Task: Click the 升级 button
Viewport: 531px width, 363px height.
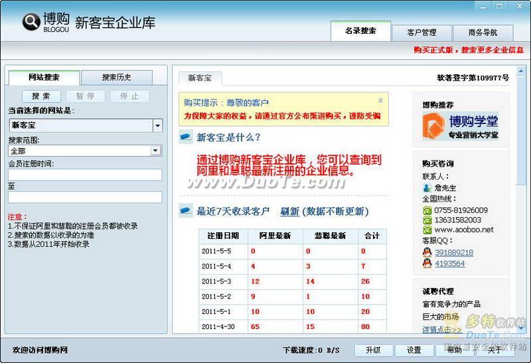Action: [374, 350]
